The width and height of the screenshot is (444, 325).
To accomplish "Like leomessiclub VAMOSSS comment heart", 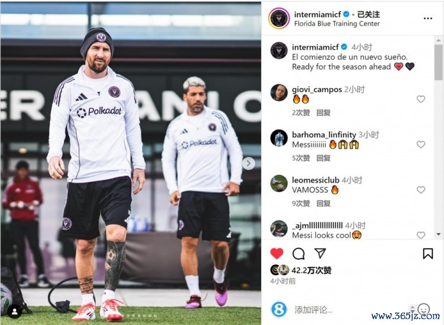I will pyautogui.click(x=421, y=189).
